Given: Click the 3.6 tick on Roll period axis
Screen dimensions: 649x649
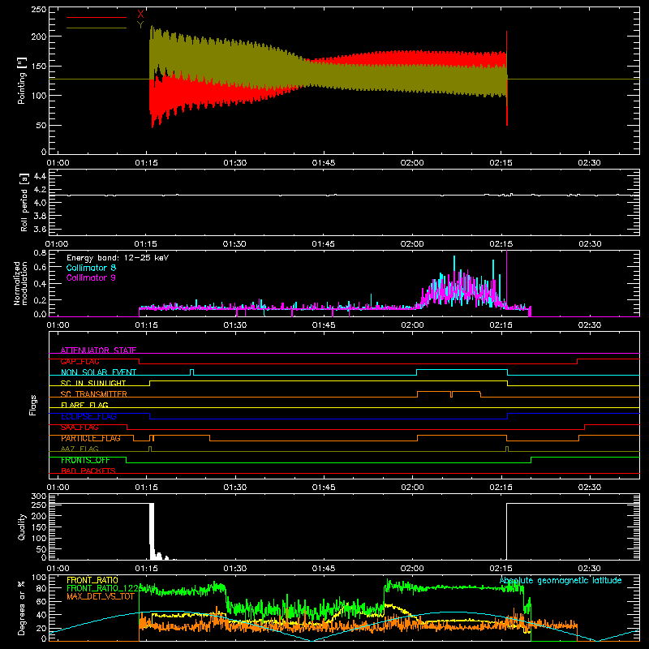Looking at the screenshot, I should point(40,229).
